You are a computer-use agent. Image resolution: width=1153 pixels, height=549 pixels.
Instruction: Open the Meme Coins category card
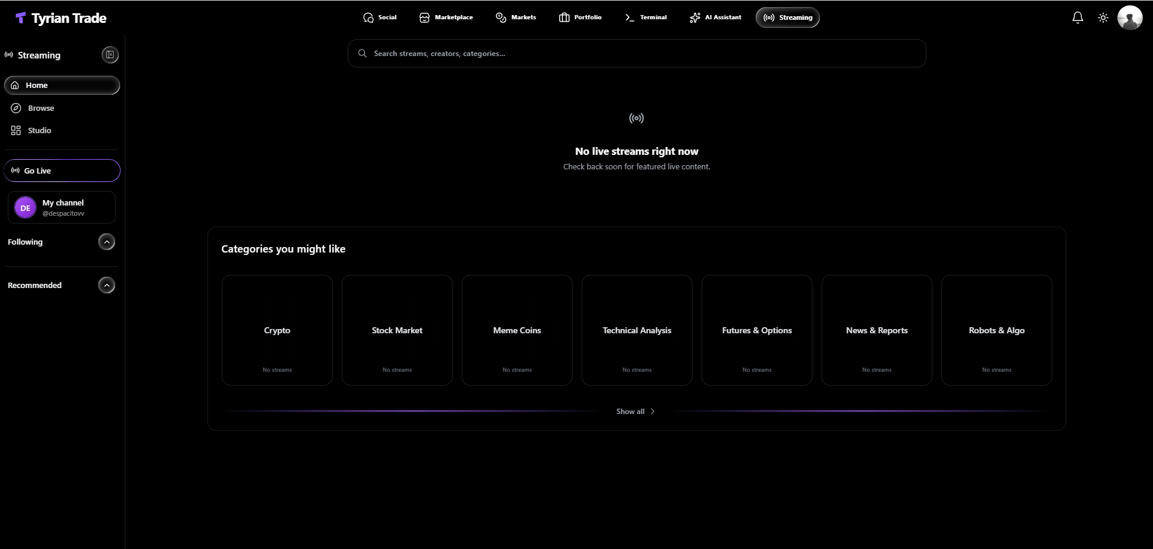pos(517,330)
